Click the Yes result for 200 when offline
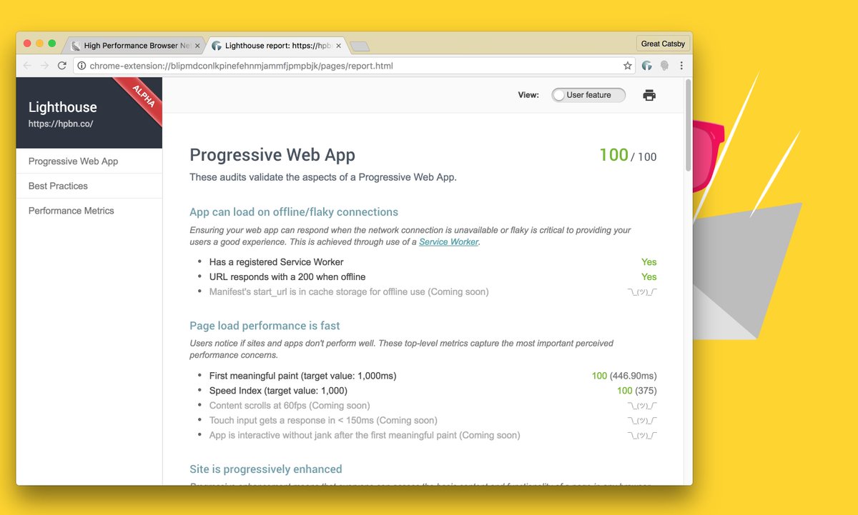The width and height of the screenshot is (858, 515). pyautogui.click(x=649, y=277)
